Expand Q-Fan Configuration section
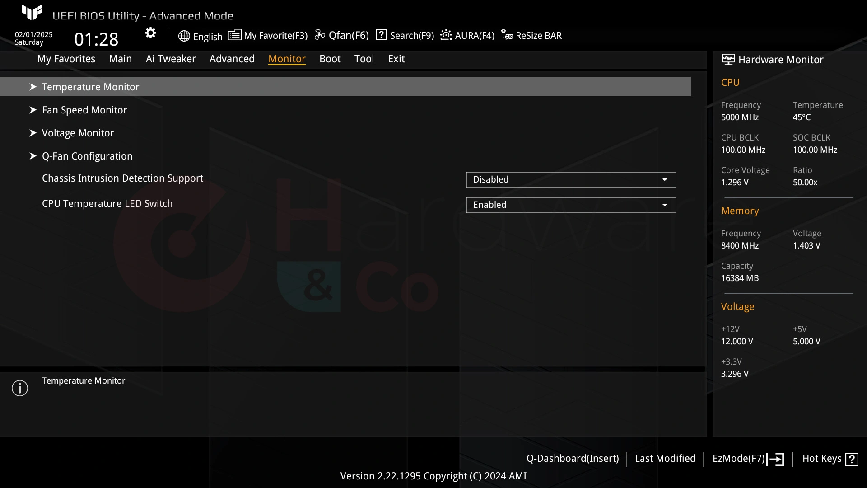The width and height of the screenshot is (867, 488). tap(87, 155)
